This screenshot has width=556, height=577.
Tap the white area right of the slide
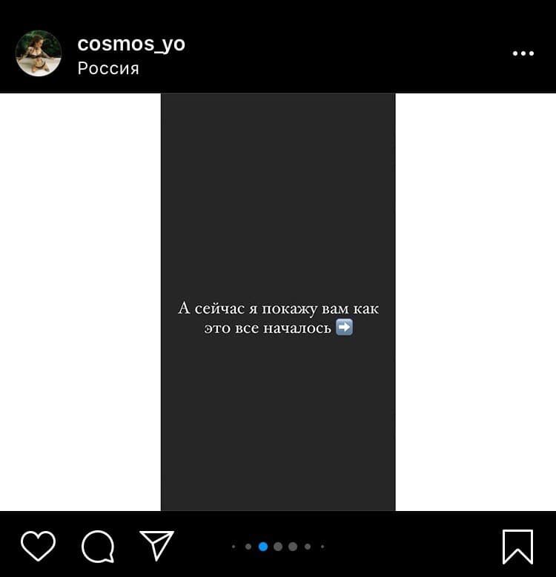click(x=476, y=302)
